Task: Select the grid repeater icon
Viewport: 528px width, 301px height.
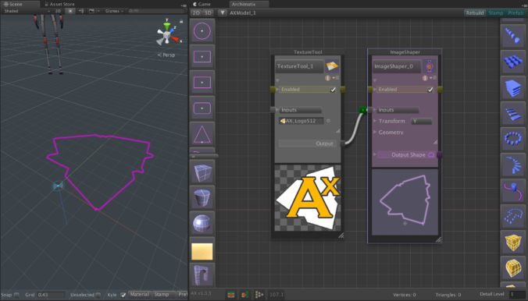Action: [x=513, y=62]
